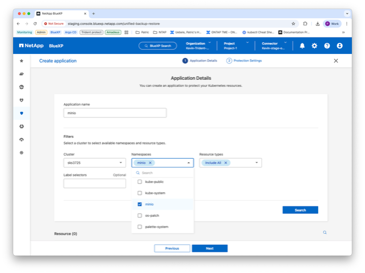The image size is (365, 273).
Task: Open the Admin bookmark
Action: (x=41, y=32)
